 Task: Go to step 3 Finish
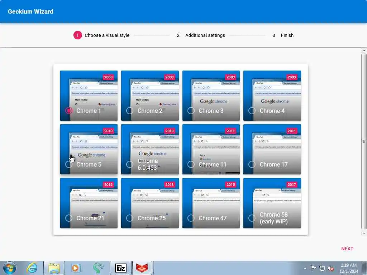(x=283, y=35)
